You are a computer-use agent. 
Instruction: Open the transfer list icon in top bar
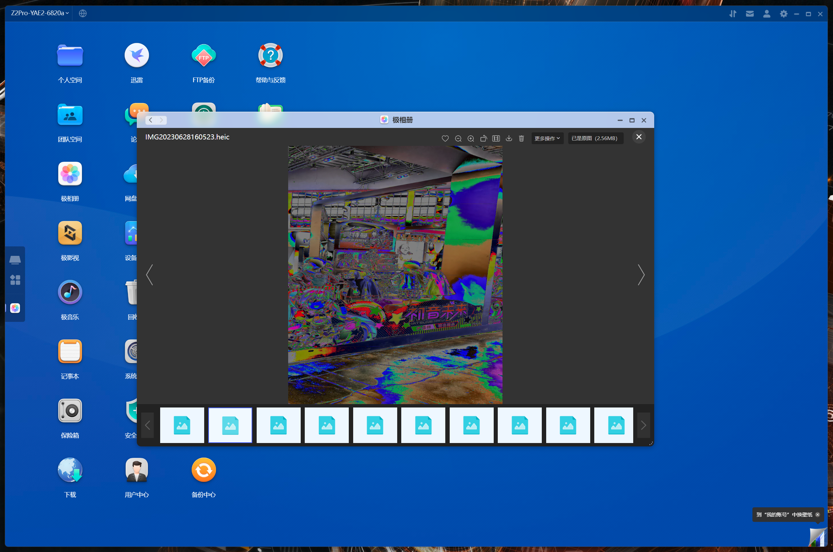click(733, 14)
